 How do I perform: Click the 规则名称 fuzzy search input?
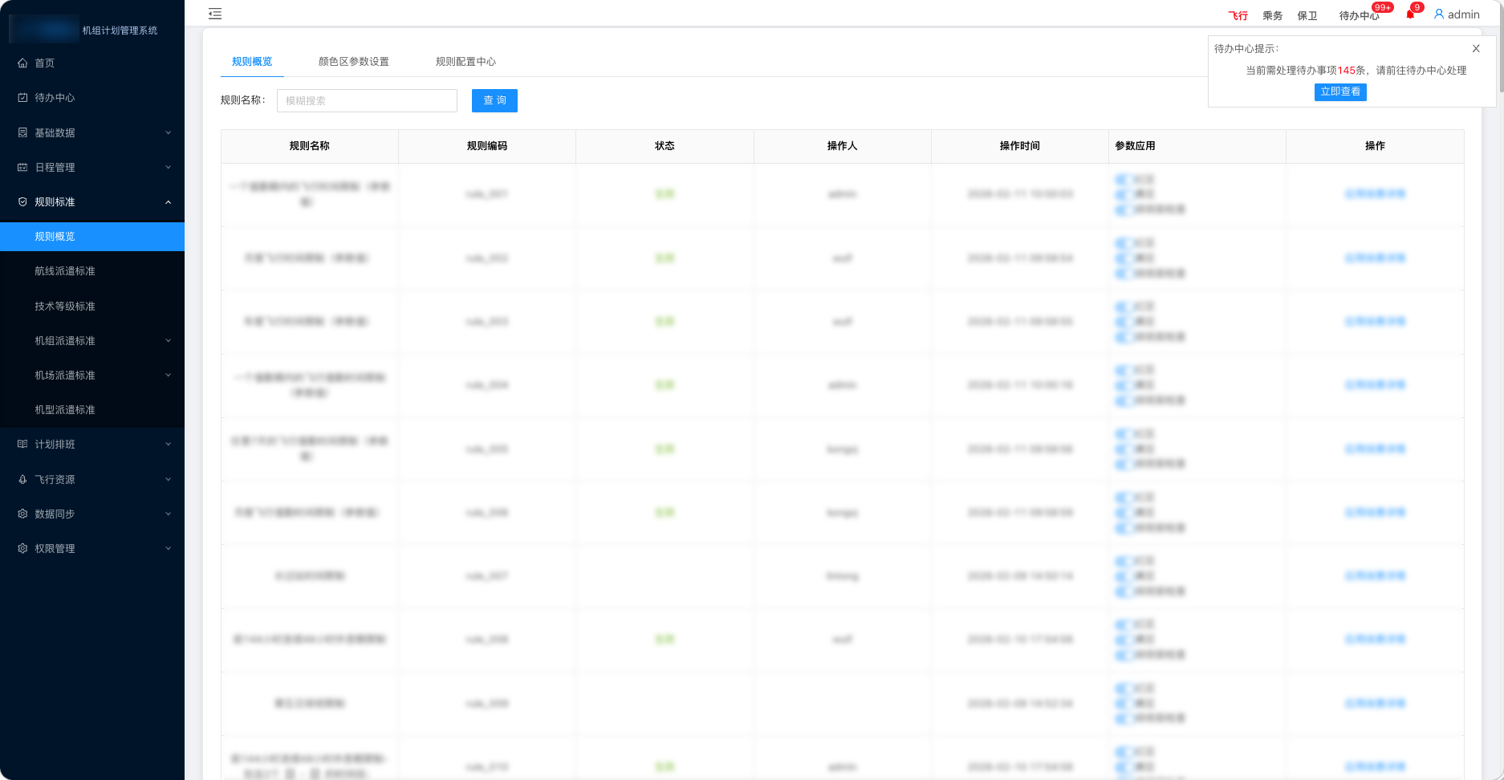(367, 100)
